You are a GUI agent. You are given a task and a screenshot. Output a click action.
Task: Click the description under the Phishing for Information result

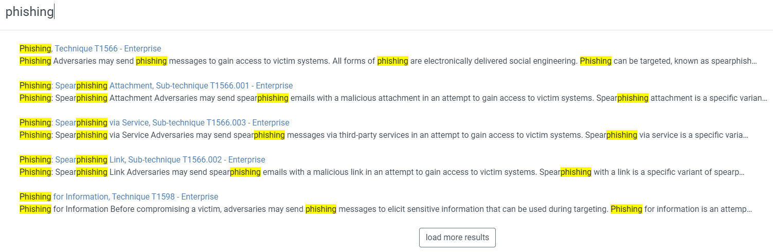coord(386,209)
